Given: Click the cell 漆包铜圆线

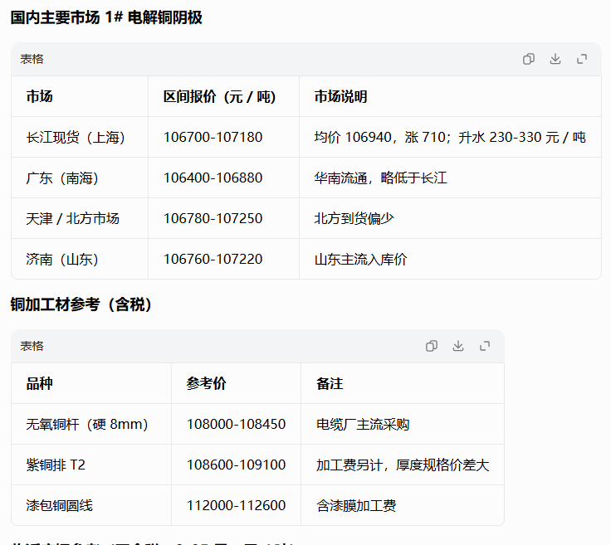Looking at the screenshot, I should click(59, 505).
